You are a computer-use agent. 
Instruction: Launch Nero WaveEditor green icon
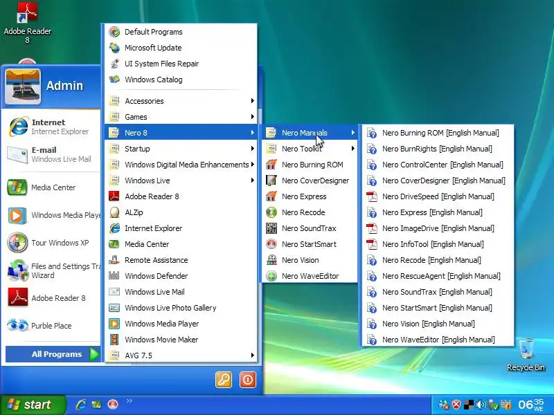[271, 276]
